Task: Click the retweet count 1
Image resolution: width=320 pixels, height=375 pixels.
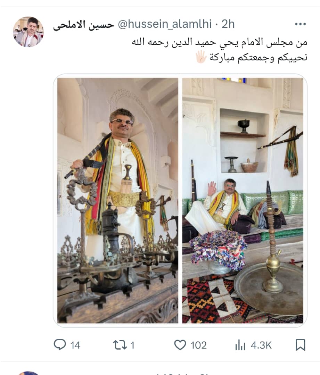Action: [x=132, y=345]
